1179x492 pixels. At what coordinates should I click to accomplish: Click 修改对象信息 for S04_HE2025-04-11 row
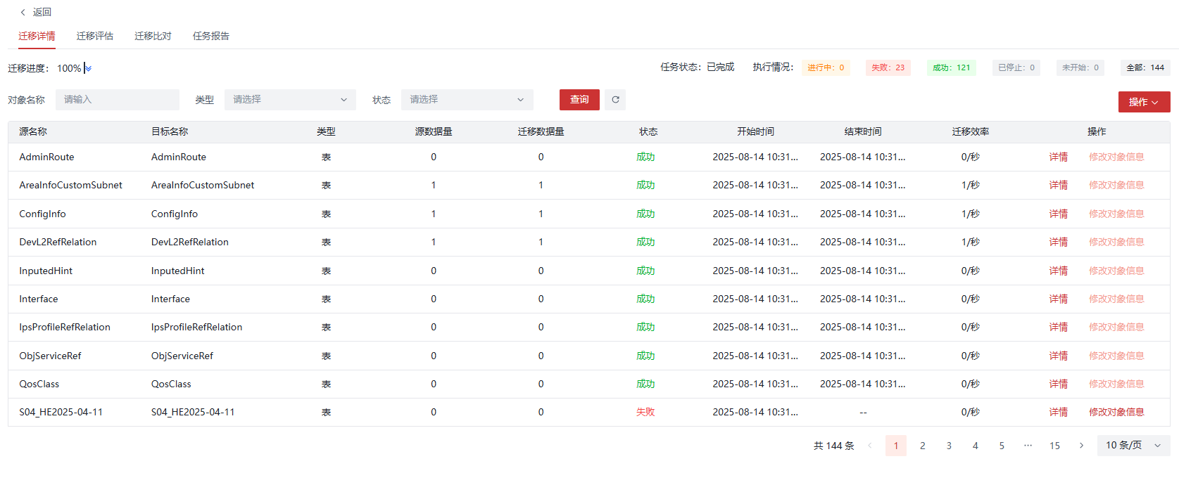(x=1116, y=413)
